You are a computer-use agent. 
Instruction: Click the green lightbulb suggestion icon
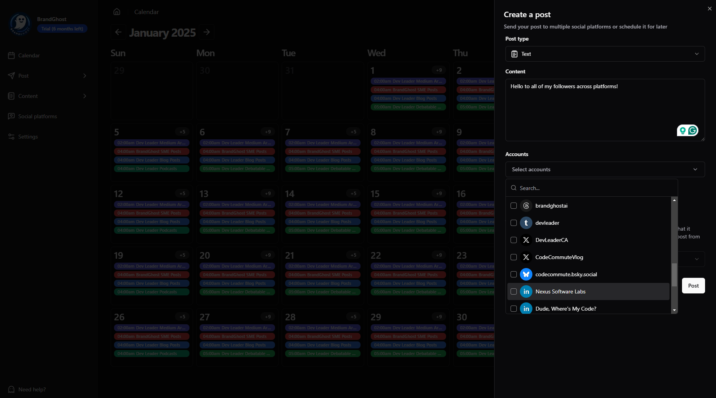point(682,131)
